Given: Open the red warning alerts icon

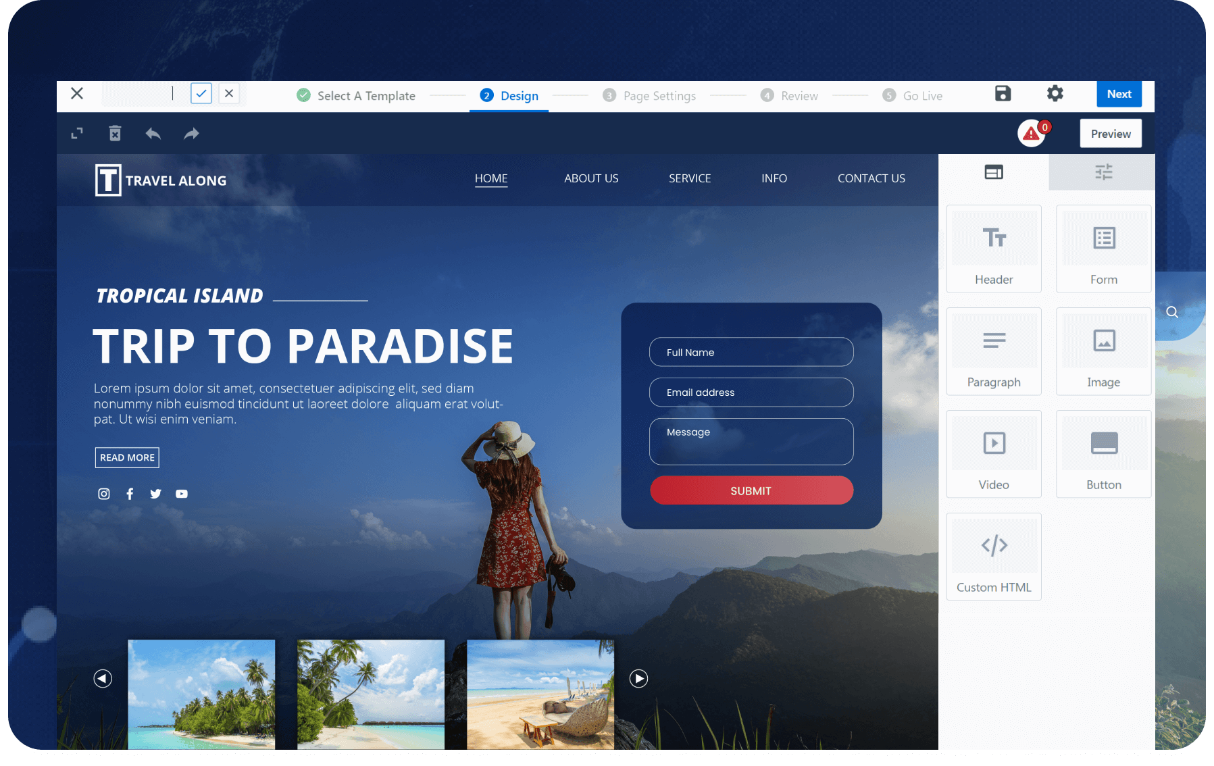Looking at the screenshot, I should 1032,134.
